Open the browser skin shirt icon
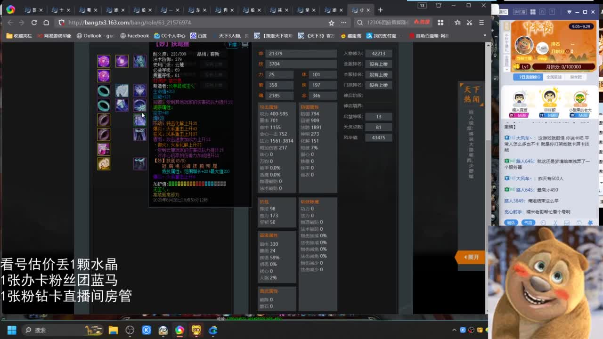Screen dimensions: 603x339 439,5
